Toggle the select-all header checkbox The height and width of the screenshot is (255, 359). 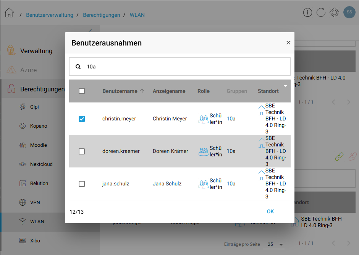click(x=82, y=91)
